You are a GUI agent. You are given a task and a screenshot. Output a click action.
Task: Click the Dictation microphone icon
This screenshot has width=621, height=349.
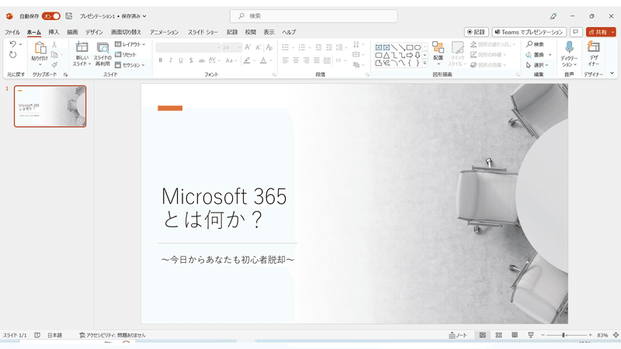point(569,47)
